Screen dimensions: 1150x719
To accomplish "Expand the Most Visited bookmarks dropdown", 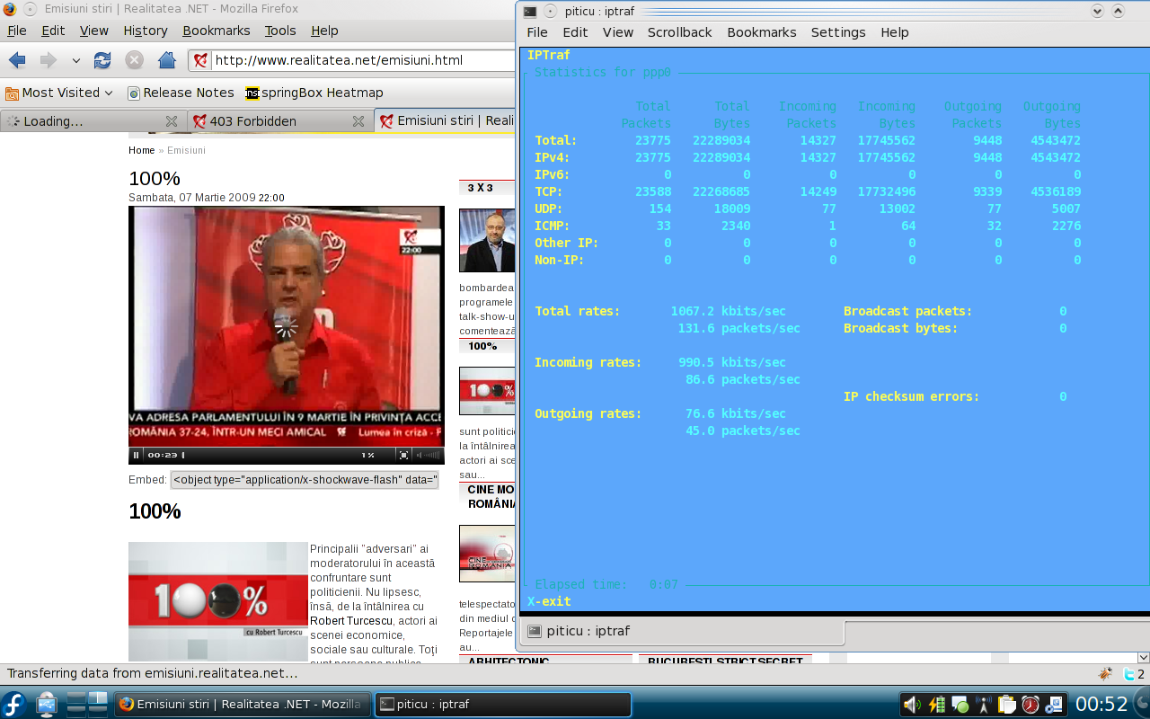I will [x=59, y=93].
